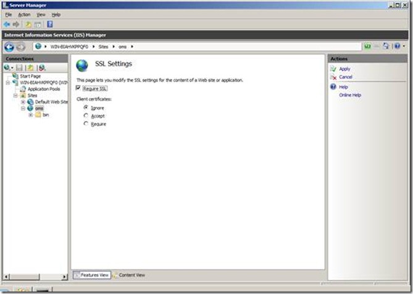Select Start Page in Connections tree
This screenshot has height=294, width=413.
(x=30, y=76)
